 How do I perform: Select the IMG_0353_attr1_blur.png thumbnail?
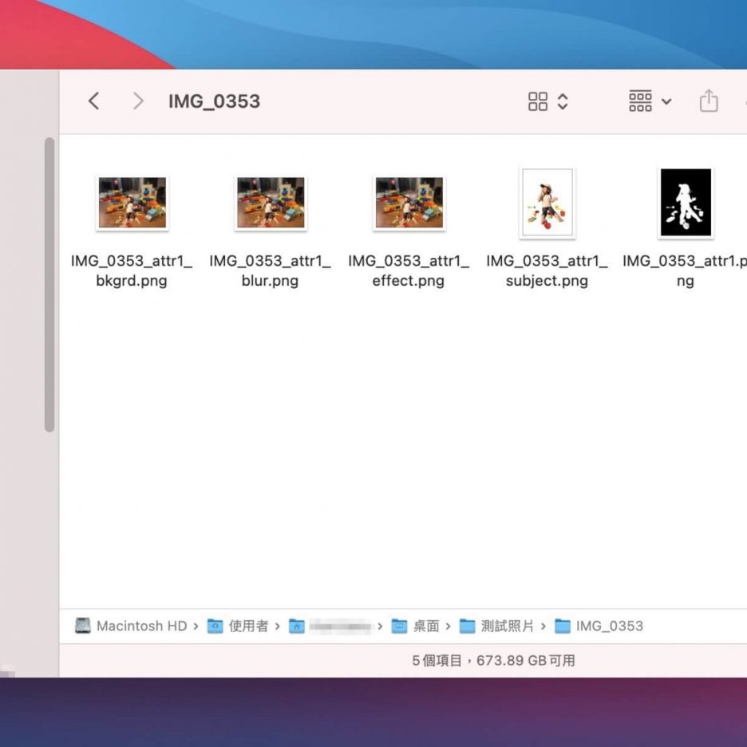click(x=270, y=203)
